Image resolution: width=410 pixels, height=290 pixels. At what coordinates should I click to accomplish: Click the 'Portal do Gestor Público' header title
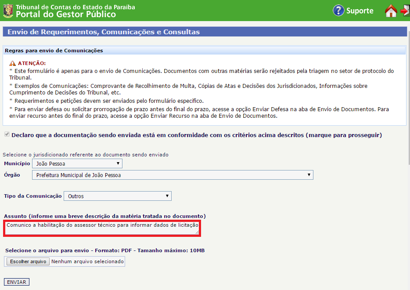point(66,14)
